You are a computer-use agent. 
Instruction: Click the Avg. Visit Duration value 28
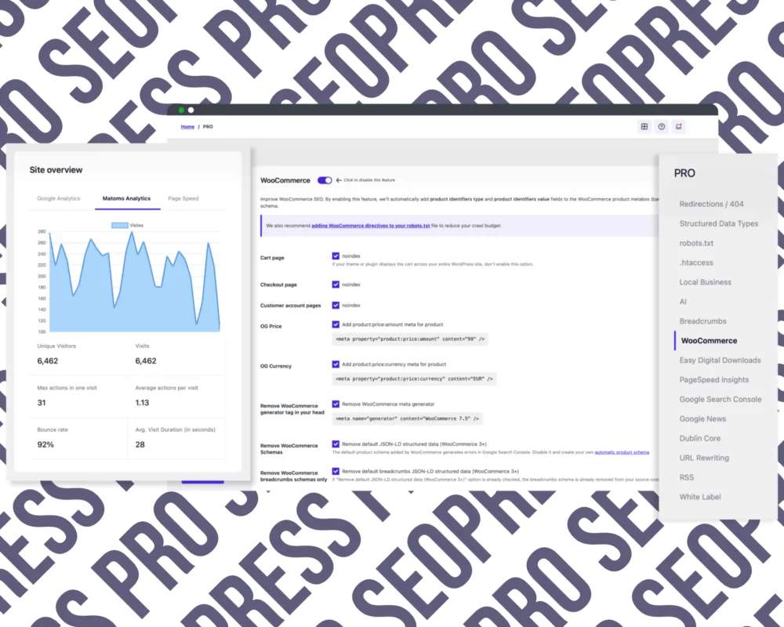[x=140, y=444]
